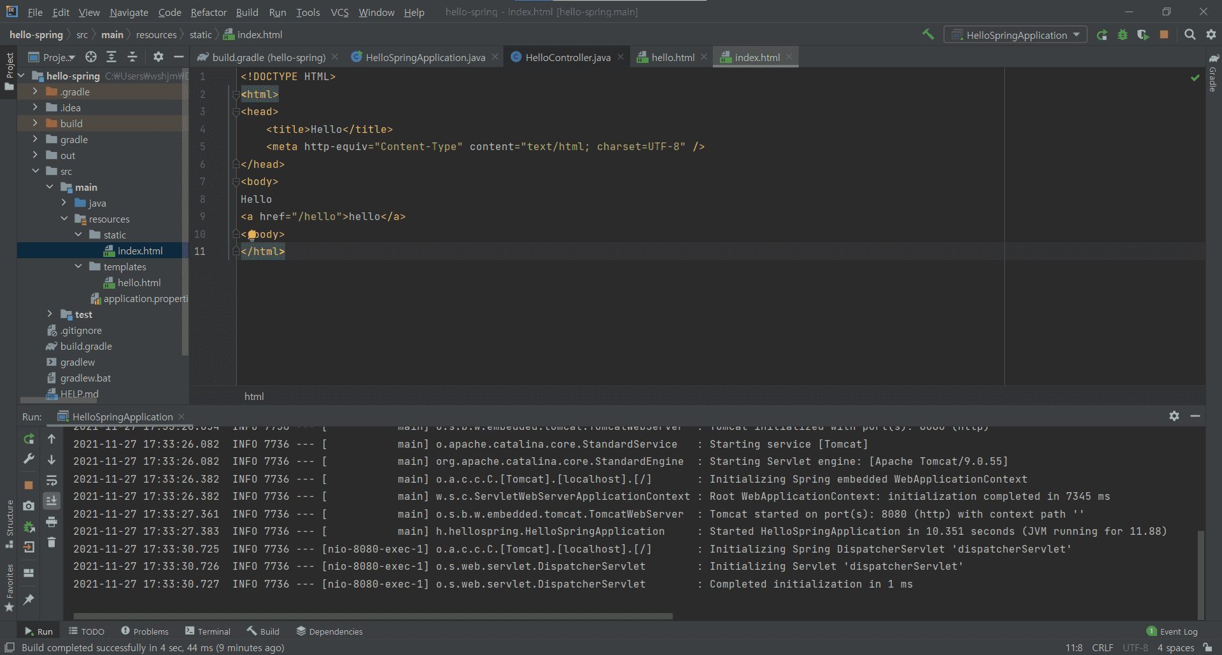The image size is (1222, 655).
Task: Toggle Pin Tab in Run panel
Action: (29, 599)
